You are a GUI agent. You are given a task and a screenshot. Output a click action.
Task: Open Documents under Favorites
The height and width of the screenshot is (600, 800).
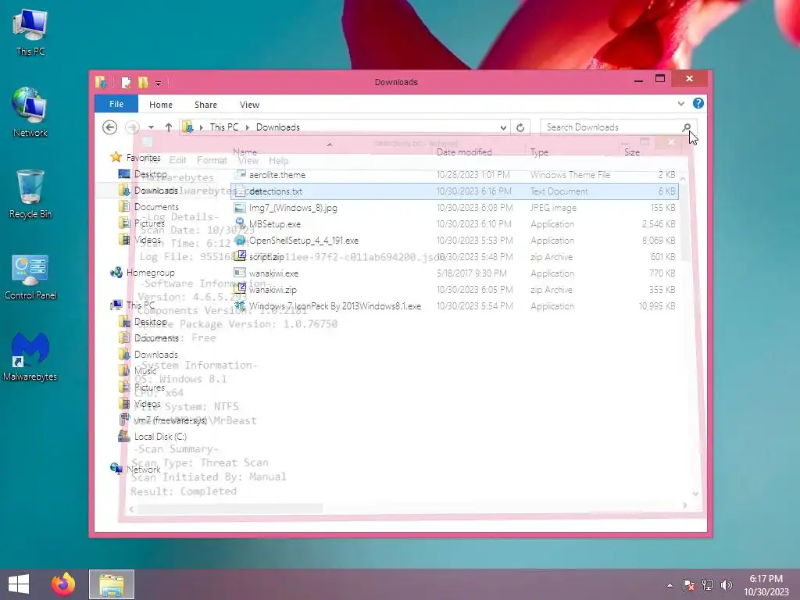point(156,206)
